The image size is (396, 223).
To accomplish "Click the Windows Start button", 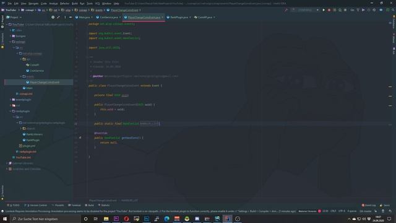I will 5,219.
